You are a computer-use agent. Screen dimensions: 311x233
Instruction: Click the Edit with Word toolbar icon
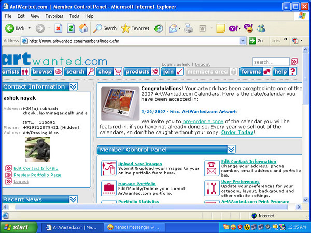point(202,28)
